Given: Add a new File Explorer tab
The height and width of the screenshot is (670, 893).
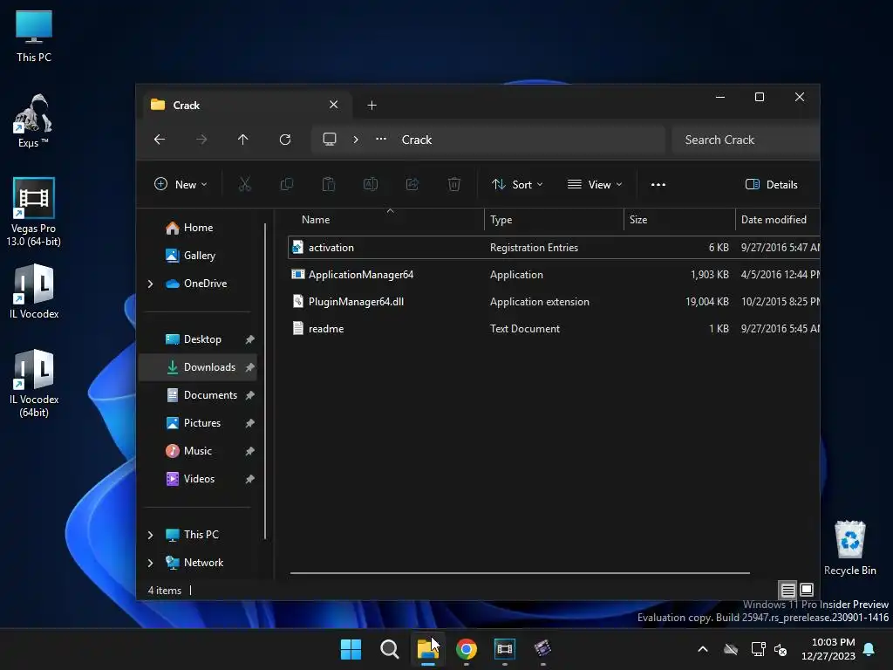Looking at the screenshot, I should (372, 106).
